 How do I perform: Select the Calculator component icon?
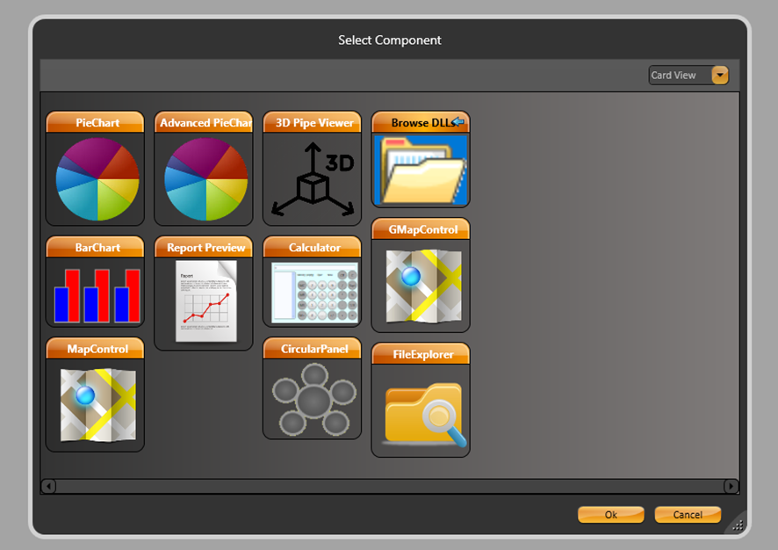tap(313, 292)
